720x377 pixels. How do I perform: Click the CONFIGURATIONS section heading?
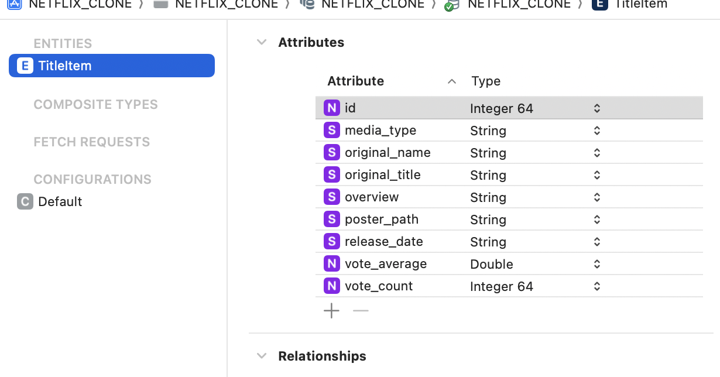[92, 180]
